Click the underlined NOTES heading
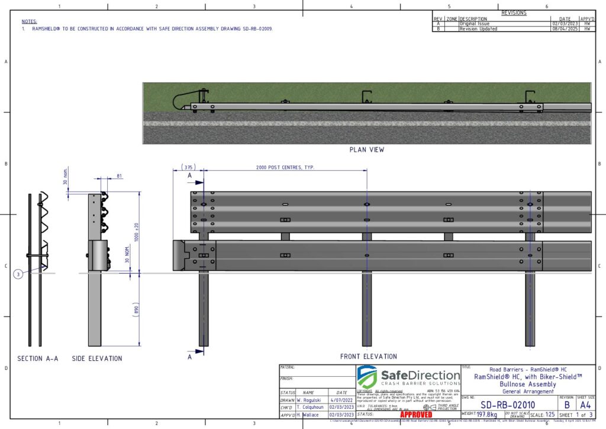This screenshot has height=429, width=606. click(x=29, y=21)
